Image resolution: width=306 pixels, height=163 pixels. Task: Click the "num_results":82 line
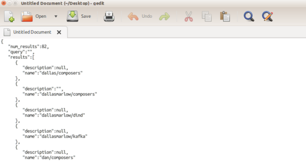coord(28,47)
